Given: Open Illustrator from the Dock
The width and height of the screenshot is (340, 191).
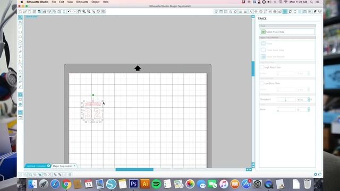Looking at the screenshot, I should (x=145, y=184).
